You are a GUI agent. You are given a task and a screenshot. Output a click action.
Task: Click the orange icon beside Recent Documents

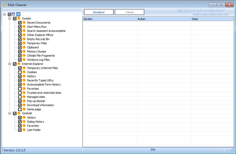(24, 22)
